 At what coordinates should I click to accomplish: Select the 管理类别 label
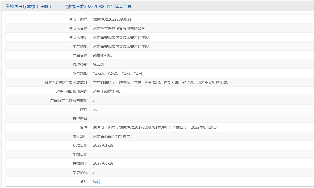click(80, 64)
